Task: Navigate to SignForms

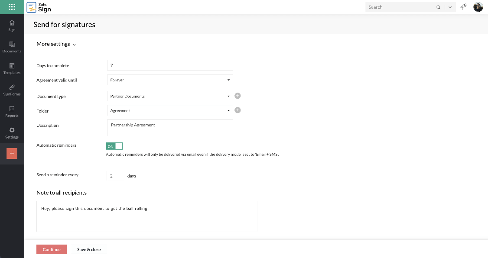Action: pyautogui.click(x=12, y=90)
